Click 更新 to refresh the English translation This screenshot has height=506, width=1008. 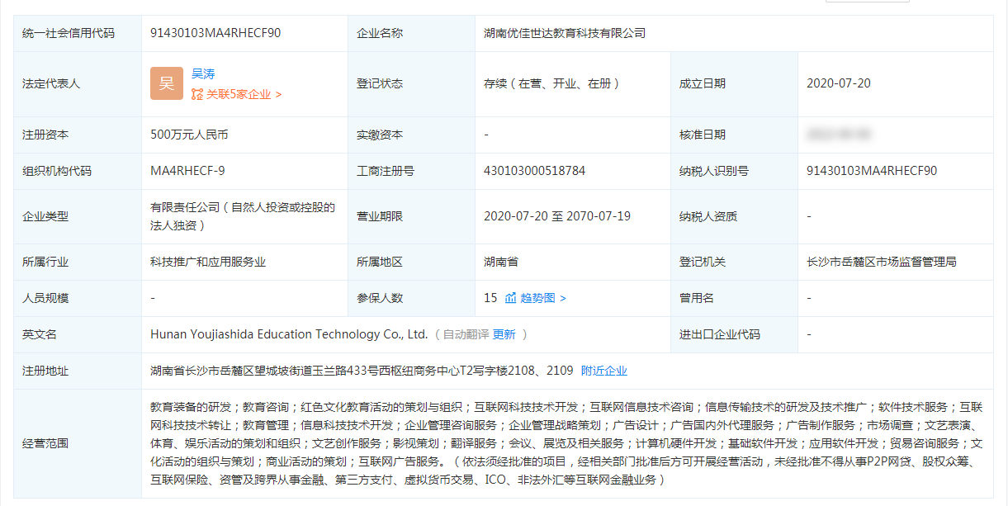505,334
